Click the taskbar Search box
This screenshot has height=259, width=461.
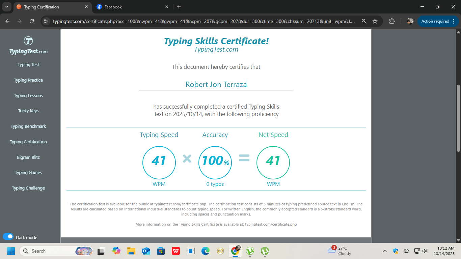tap(56, 251)
